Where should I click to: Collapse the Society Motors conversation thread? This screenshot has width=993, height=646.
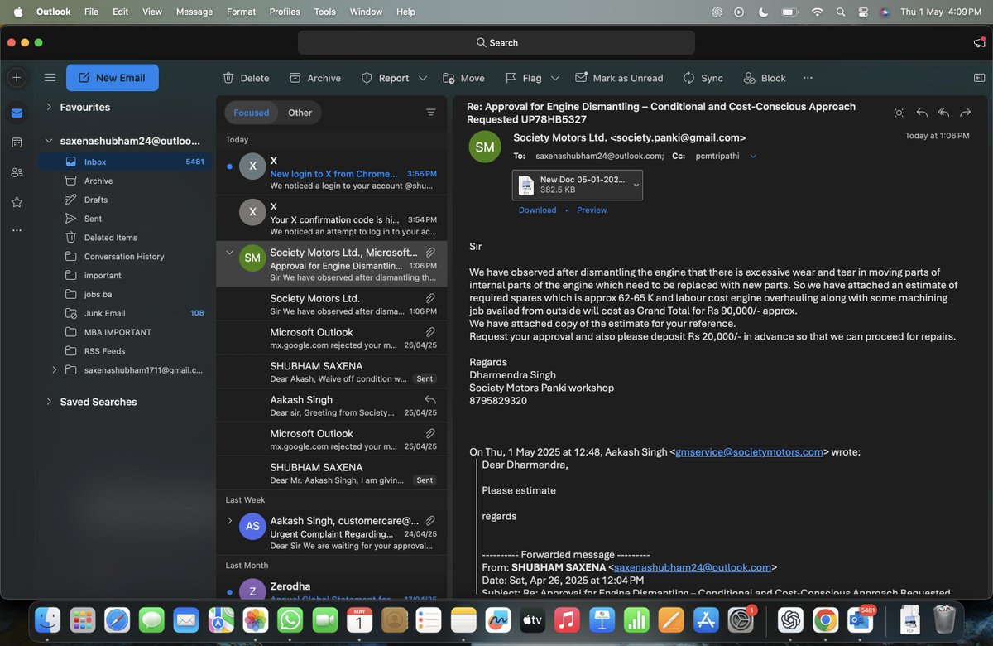click(229, 253)
